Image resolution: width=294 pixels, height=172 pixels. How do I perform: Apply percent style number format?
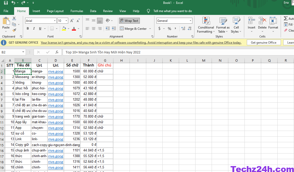[170, 29]
